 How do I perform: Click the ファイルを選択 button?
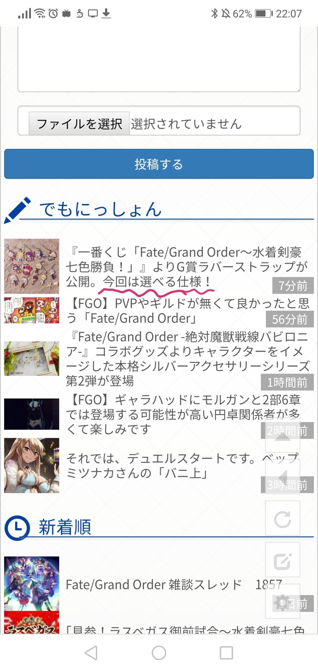[x=79, y=124]
